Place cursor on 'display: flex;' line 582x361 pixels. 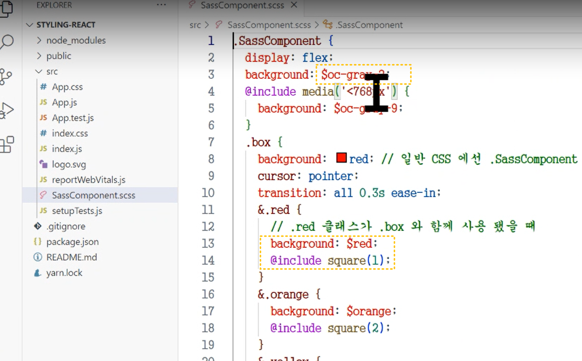[289, 58]
